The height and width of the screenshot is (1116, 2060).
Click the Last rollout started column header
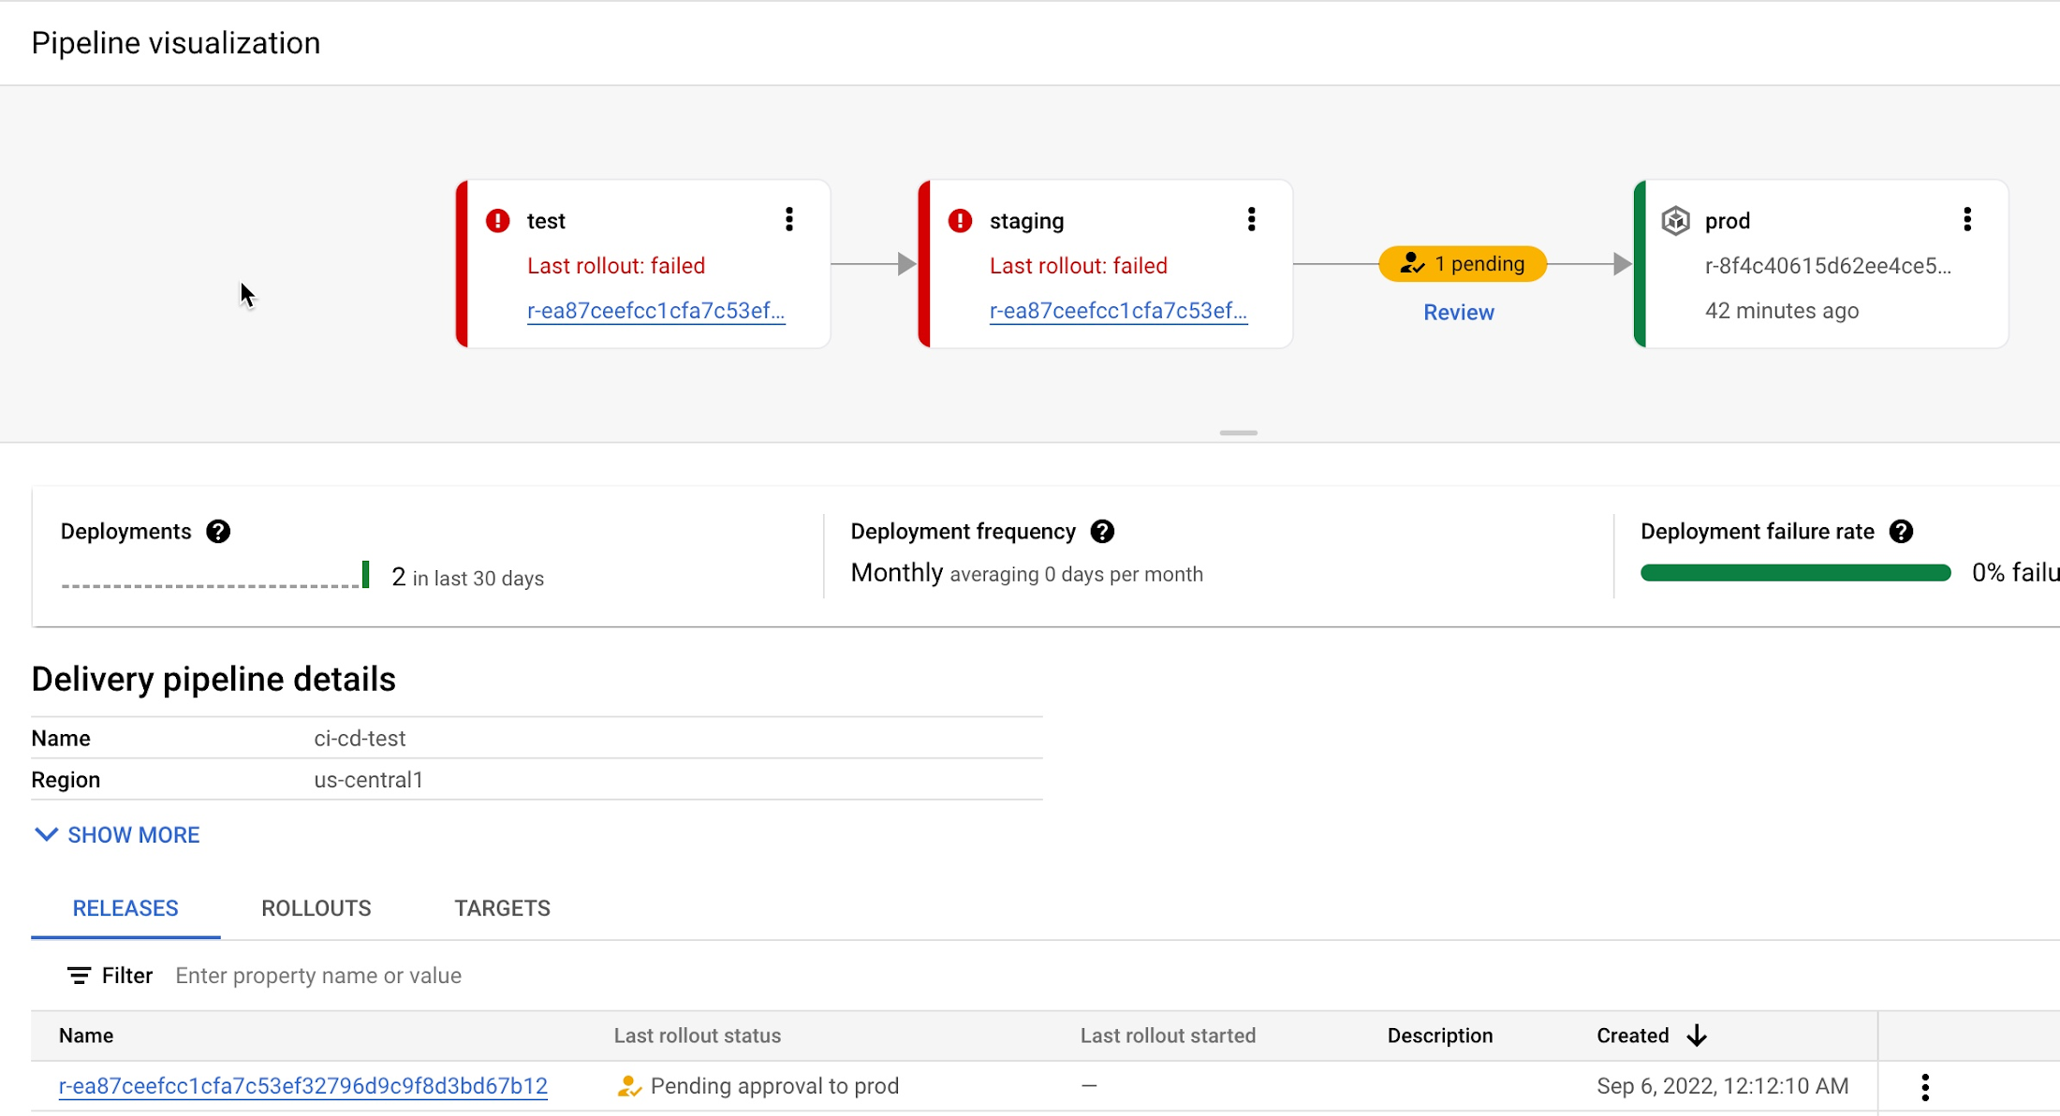(x=1168, y=1035)
